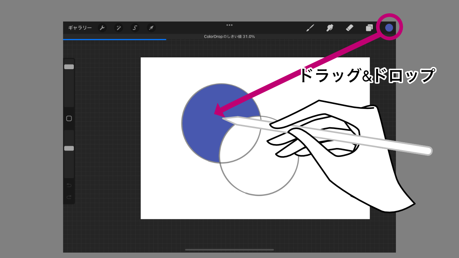Click the blue ColorDrop threshold progress bar
This screenshot has height=258, width=459.
click(115, 39)
